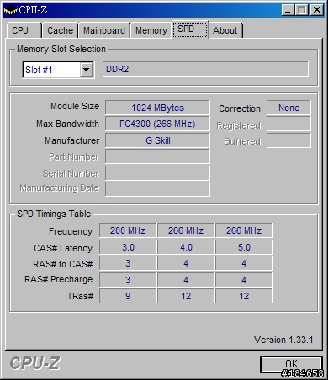Switch to the Memory tab
The height and width of the screenshot is (380, 328).
(151, 30)
